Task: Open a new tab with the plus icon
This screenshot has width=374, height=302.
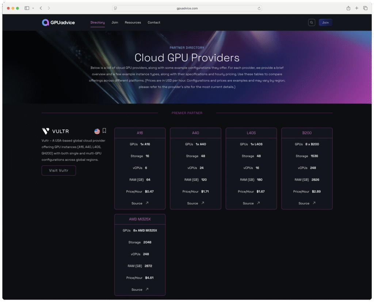Action: (x=356, y=8)
